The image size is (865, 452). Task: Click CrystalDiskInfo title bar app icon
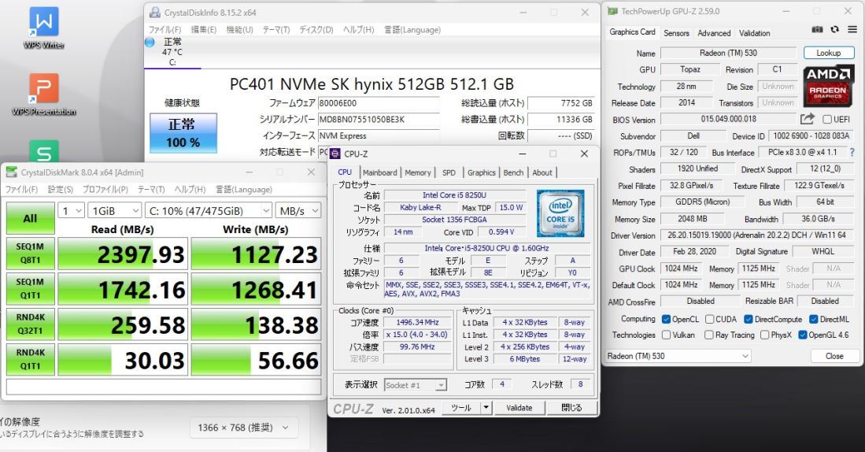(156, 12)
